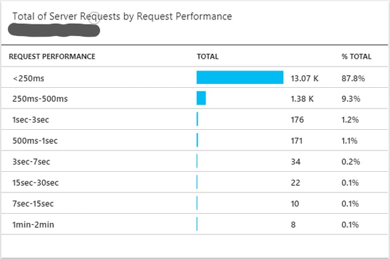Click the Request Performance column header
This screenshot has height=259, width=390.
(x=52, y=57)
